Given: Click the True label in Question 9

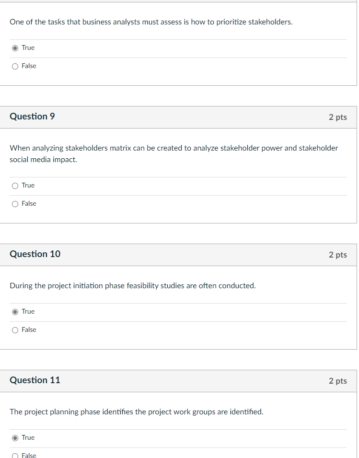Looking at the screenshot, I should point(28,186).
